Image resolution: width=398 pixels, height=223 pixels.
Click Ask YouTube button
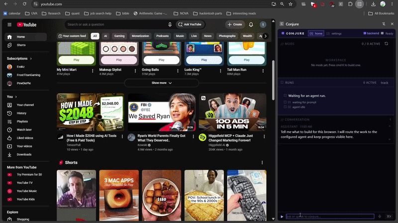[190, 24]
